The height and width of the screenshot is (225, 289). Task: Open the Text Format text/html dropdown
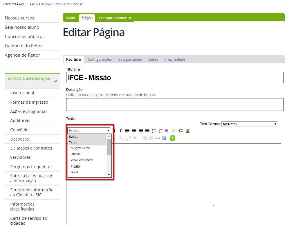250,124
